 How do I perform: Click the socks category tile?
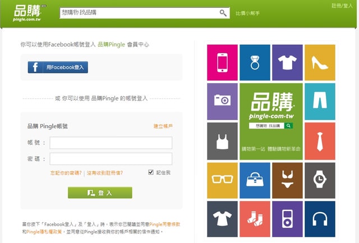coord(255,218)
